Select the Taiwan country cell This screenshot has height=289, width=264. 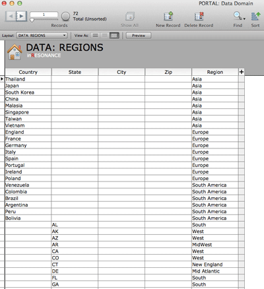[28, 119]
